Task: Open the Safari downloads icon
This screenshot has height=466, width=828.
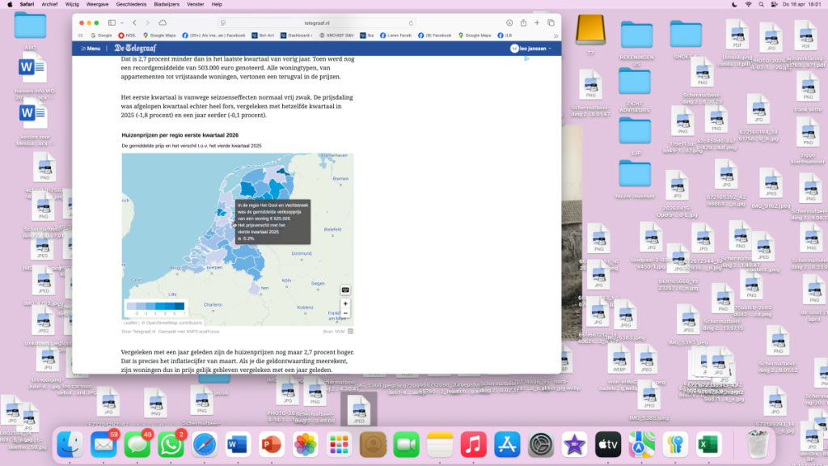Action: [511, 23]
